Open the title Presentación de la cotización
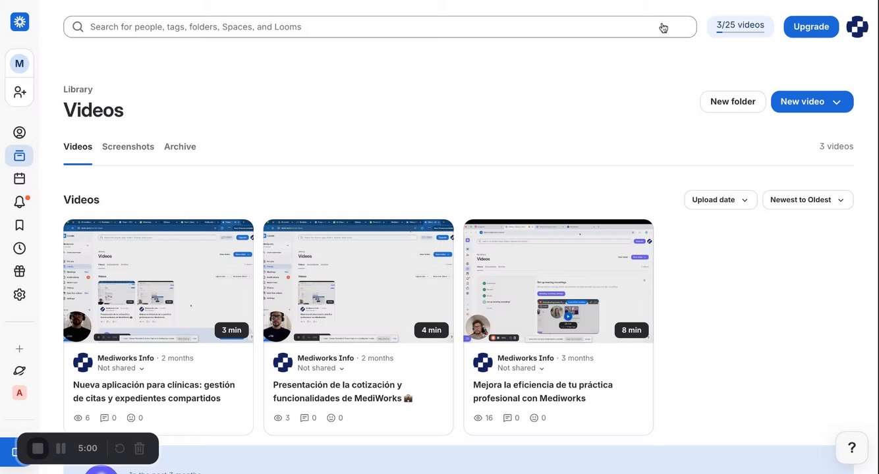The image size is (879, 474). (343, 392)
